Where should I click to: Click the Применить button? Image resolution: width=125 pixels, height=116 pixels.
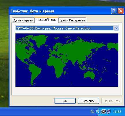(112, 101)
